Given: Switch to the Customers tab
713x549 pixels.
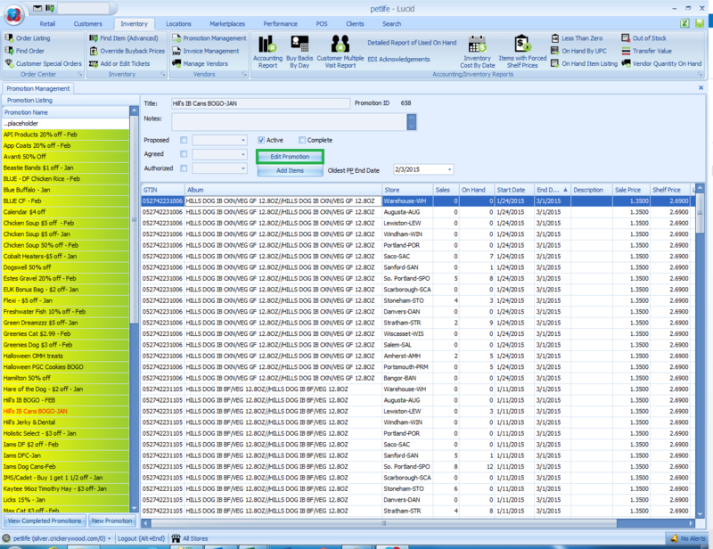Looking at the screenshot, I should 87,24.
